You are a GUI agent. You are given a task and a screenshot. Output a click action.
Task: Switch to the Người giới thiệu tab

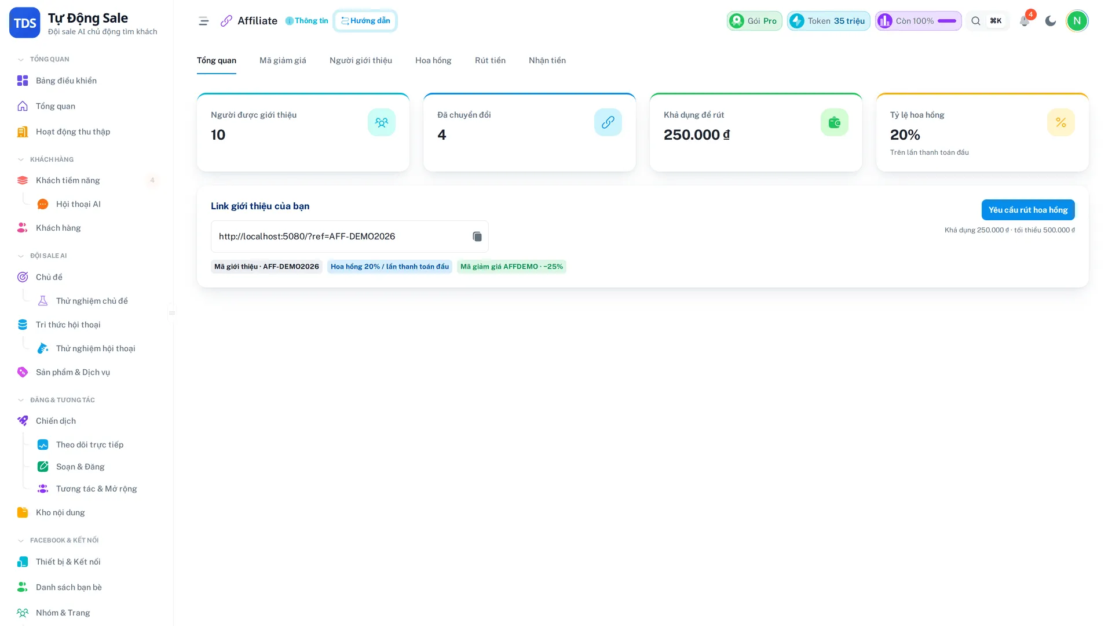click(x=361, y=60)
